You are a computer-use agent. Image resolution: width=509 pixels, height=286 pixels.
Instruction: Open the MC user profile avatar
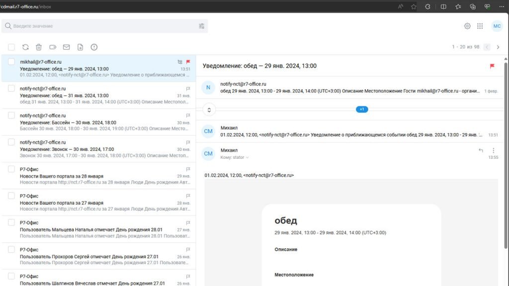point(497,26)
